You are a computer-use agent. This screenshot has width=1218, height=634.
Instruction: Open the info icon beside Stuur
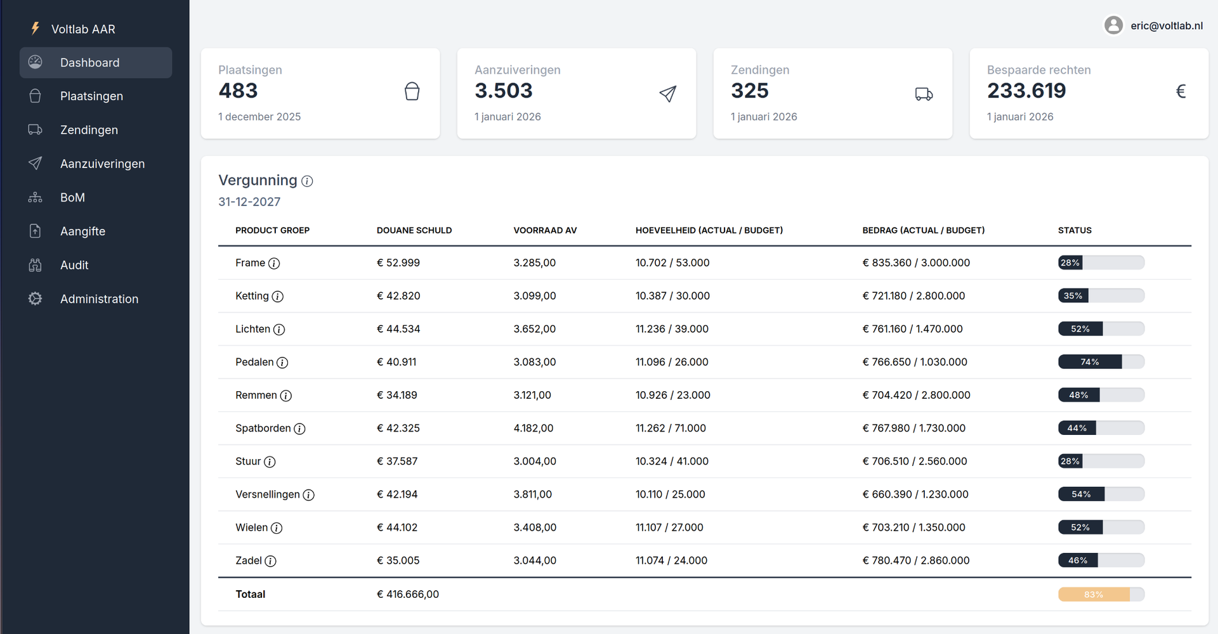pyautogui.click(x=270, y=462)
